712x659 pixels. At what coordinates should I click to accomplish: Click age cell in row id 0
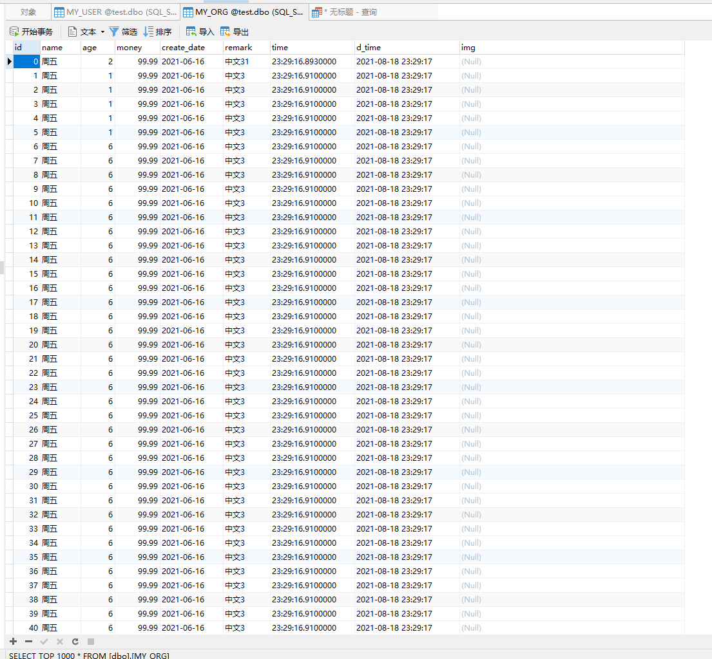pos(98,62)
